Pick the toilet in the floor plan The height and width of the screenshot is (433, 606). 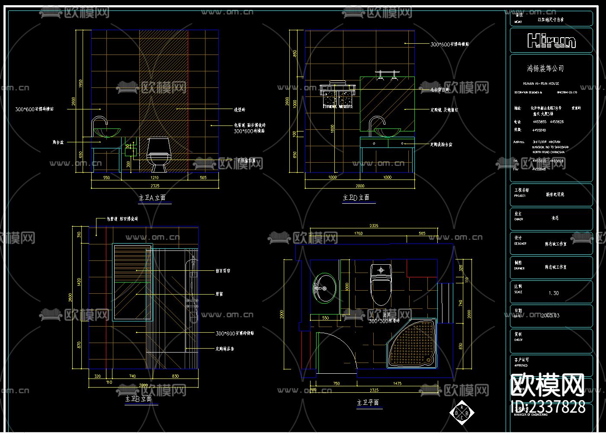(x=381, y=285)
